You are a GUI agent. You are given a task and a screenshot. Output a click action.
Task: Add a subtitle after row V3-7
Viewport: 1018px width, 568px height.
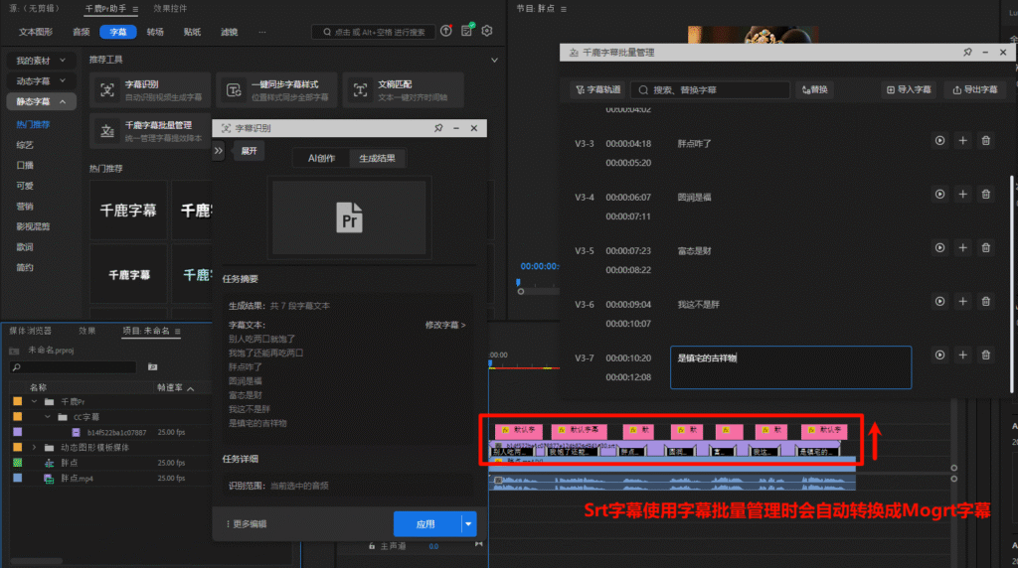click(x=962, y=355)
